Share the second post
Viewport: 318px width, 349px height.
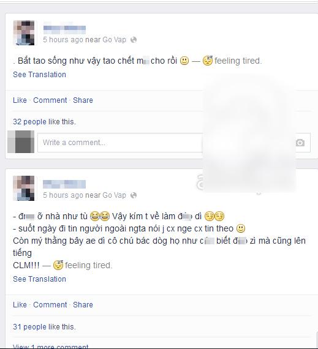coord(83,305)
